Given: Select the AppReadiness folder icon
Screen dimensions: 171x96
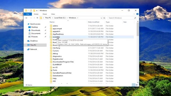Looking at the screenshot, I should click(51, 34).
